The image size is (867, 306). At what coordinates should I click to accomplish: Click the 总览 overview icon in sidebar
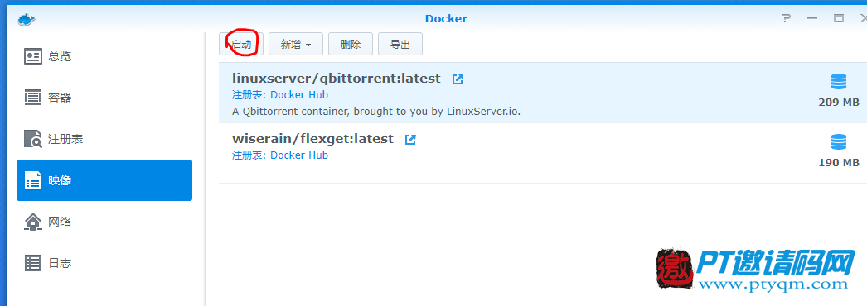click(33, 56)
